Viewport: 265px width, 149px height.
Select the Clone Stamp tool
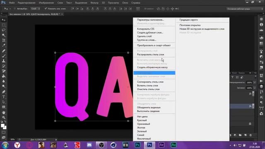4,61
